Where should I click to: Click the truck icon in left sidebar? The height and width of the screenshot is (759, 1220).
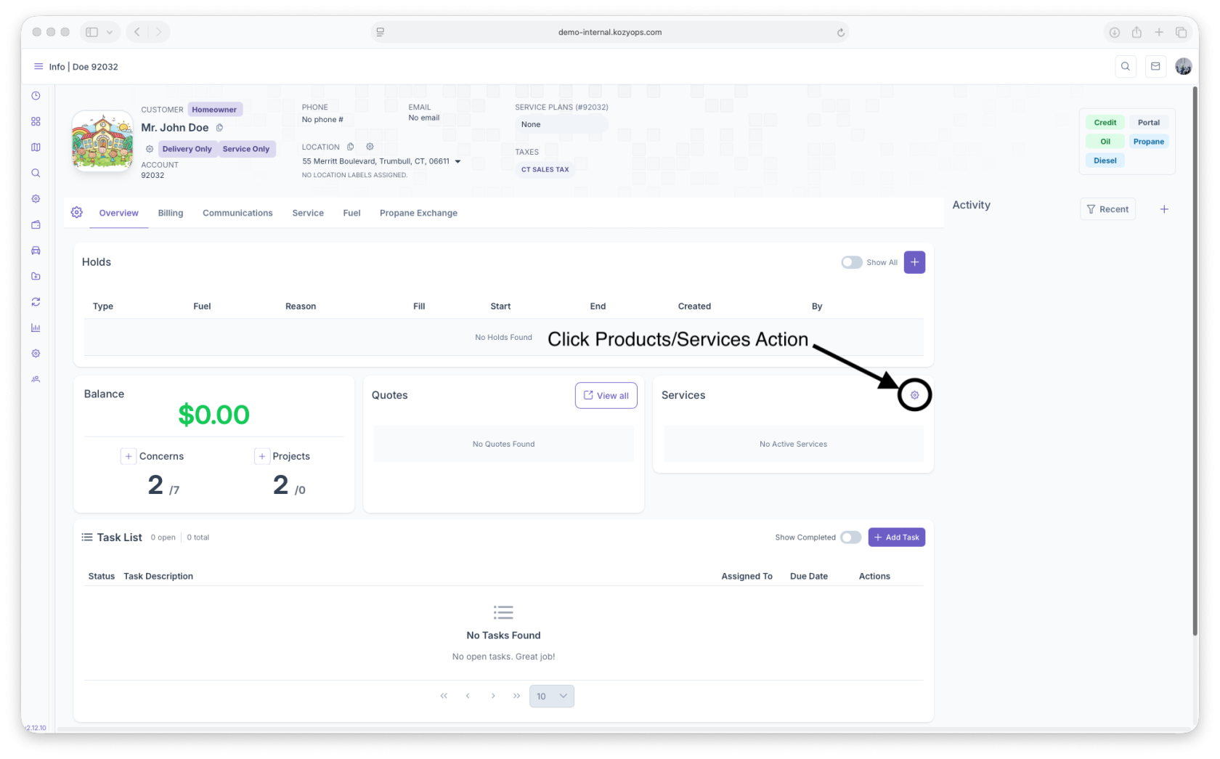36,251
